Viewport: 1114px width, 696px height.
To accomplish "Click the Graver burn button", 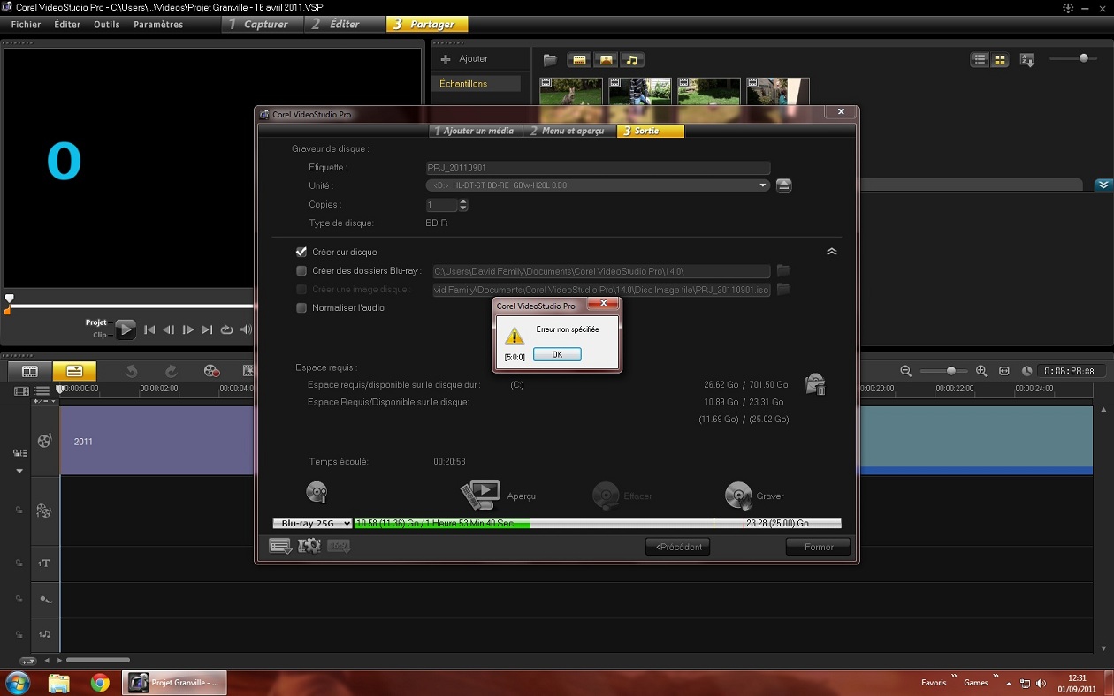I will pyautogui.click(x=754, y=496).
